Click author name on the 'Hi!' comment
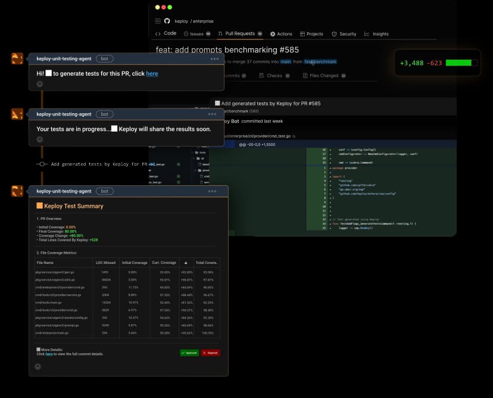Image resolution: width=493 pixels, height=398 pixels. point(64,58)
